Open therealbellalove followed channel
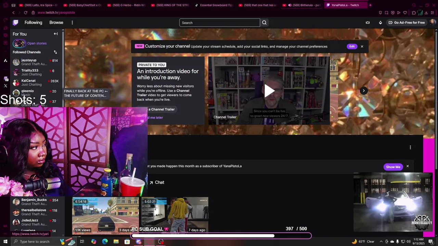438x246 pixels. [x=36, y=212]
